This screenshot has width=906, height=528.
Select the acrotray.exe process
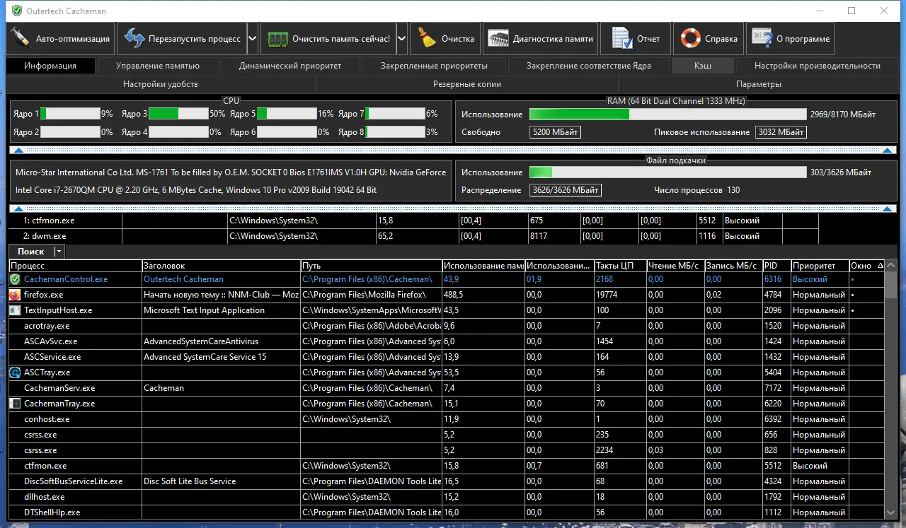tap(447, 326)
